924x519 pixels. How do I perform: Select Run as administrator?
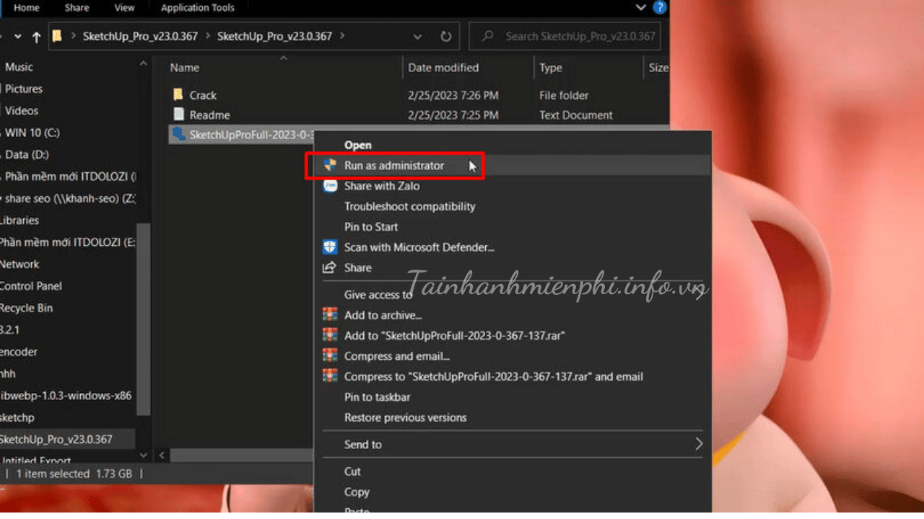(x=394, y=166)
